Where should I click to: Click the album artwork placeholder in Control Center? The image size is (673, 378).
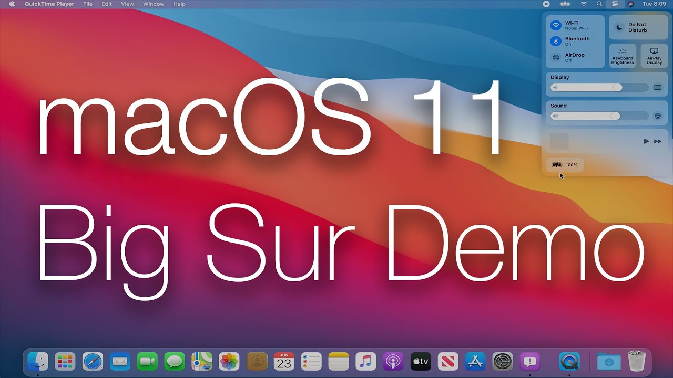(559, 141)
